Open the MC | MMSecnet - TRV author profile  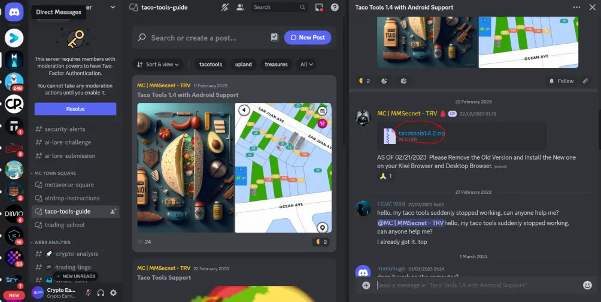coord(407,114)
